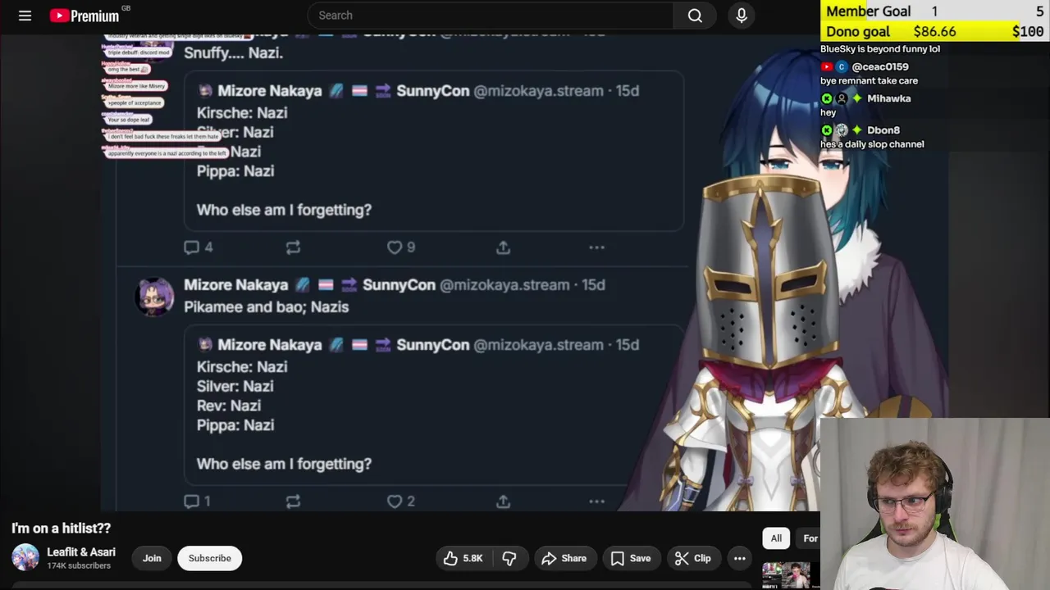Dislike the video with thumbs down
The image size is (1050, 590).
tap(509, 558)
